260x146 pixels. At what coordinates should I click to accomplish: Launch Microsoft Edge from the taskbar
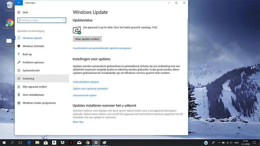(x=29, y=143)
